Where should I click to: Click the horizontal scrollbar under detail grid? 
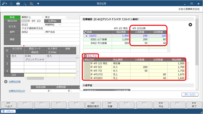[35, 78]
